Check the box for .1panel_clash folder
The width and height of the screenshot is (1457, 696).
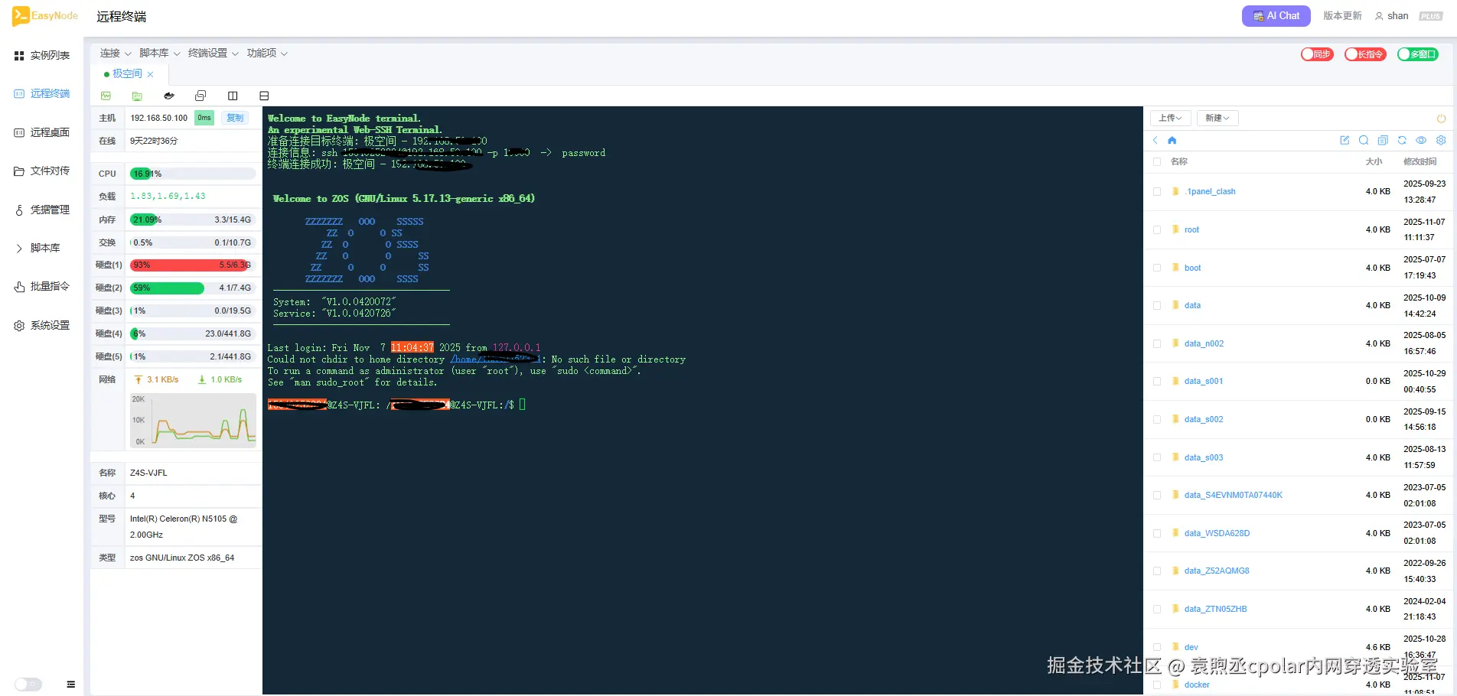click(1157, 192)
